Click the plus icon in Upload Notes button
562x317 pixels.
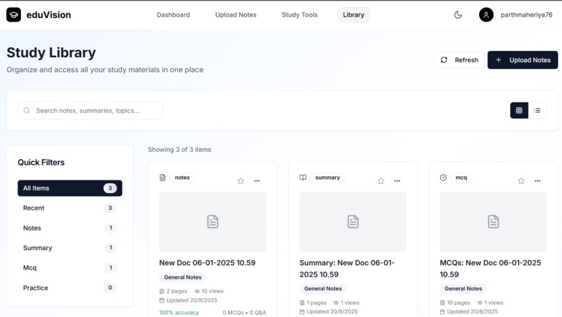tap(499, 60)
